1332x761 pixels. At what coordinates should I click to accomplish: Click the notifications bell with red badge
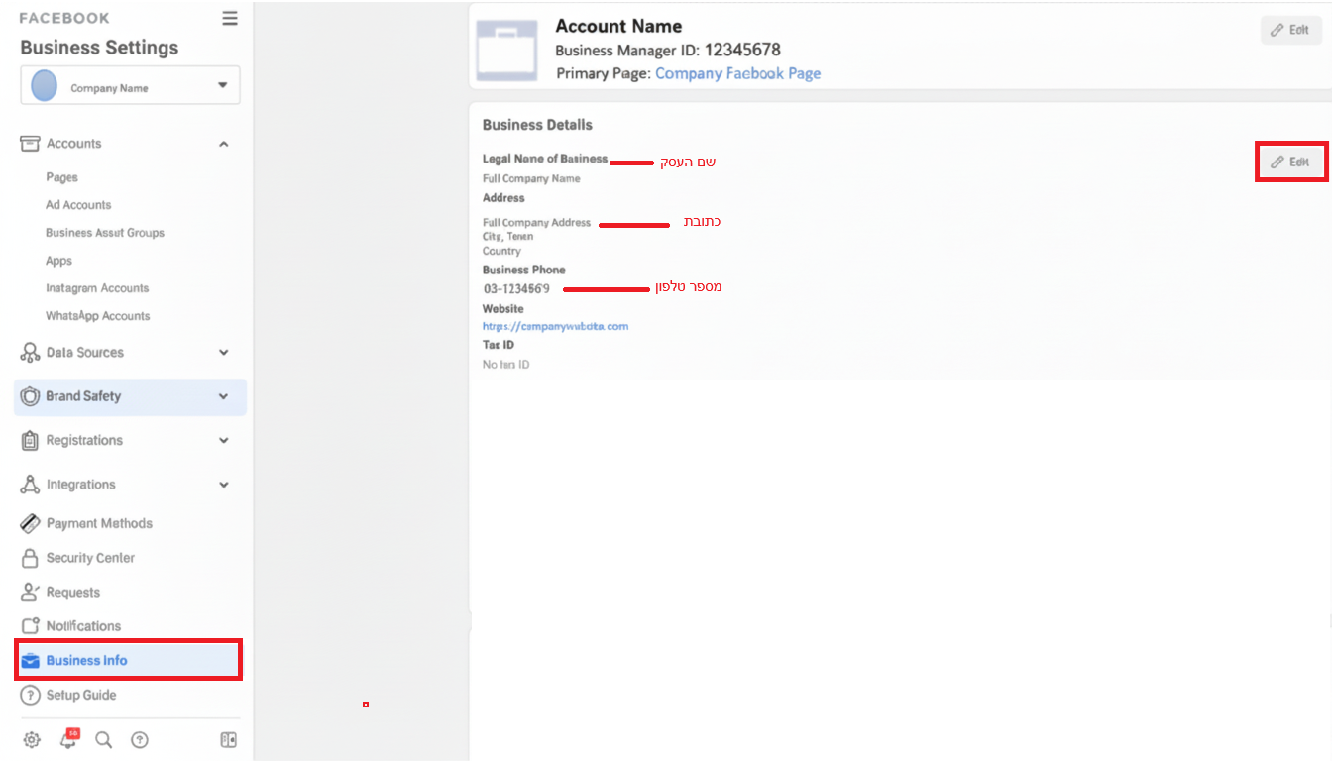click(68, 739)
